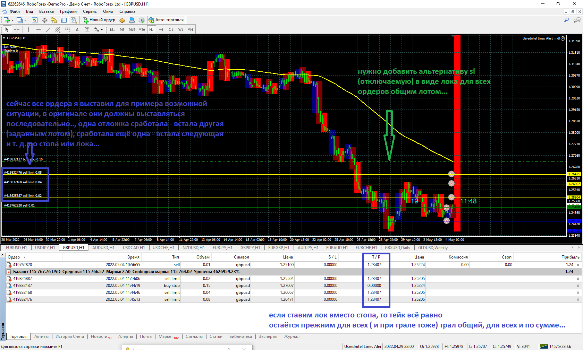Switch to M30 timeframe

[142, 29]
